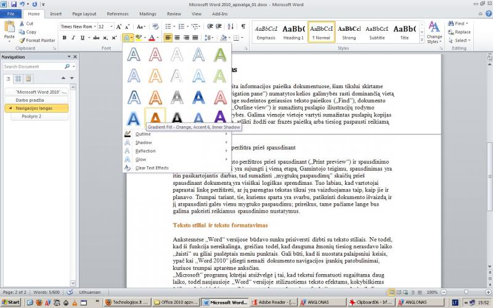The height and width of the screenshot is (308, 493).
Task: Align text right
Action: coord(187,38)
